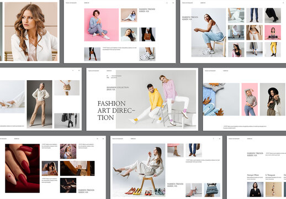Open the legs in red boots with bag photo
The height and width of the screenshot is (199, 286).
[x=92, y=54]
